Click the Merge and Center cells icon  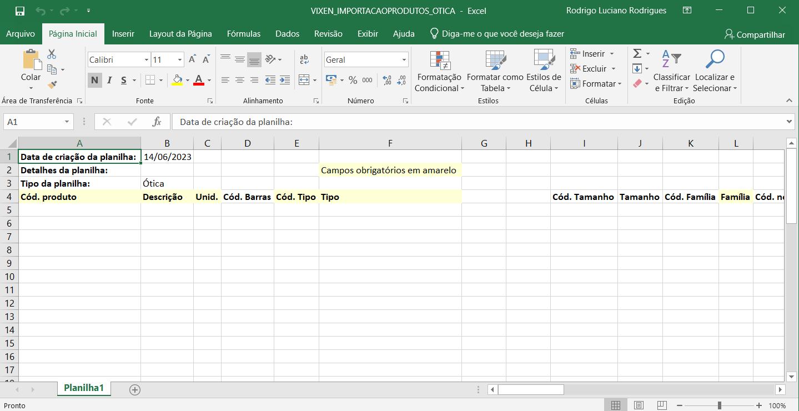(x=304, y=80)
